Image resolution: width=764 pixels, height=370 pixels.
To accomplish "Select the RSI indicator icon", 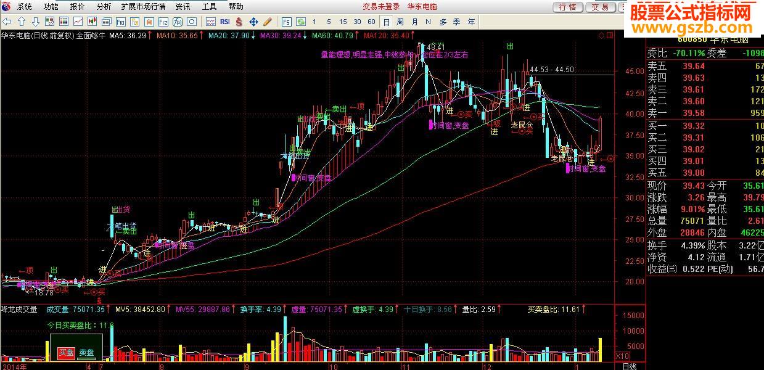I will [x=225, y=22].
